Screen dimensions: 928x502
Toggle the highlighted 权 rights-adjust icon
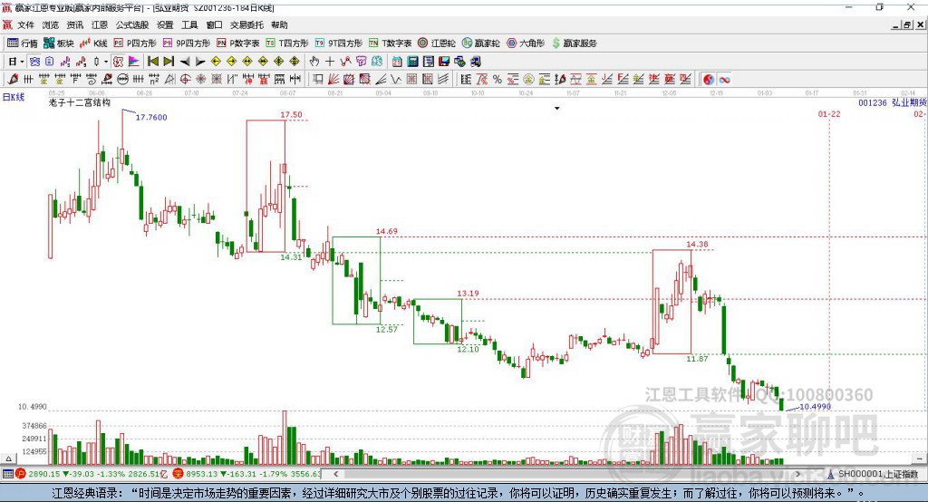coord(118,62)
